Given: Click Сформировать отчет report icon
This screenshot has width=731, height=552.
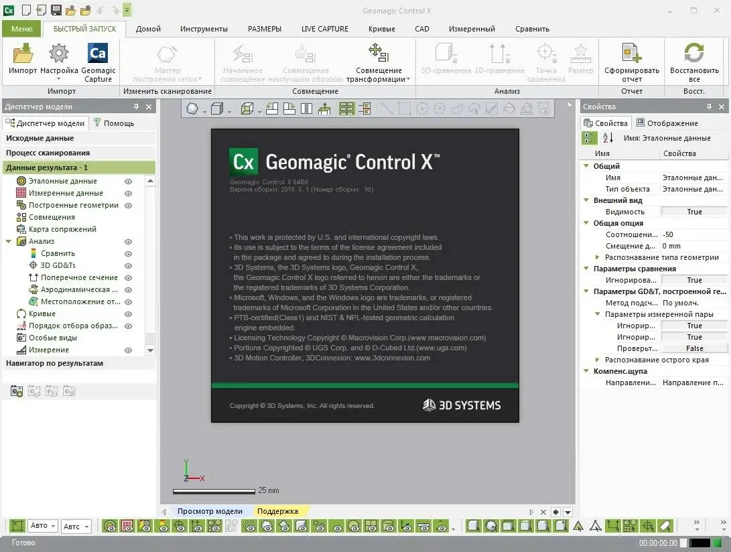Looking at the screenshot, I should tap(632, 53).
